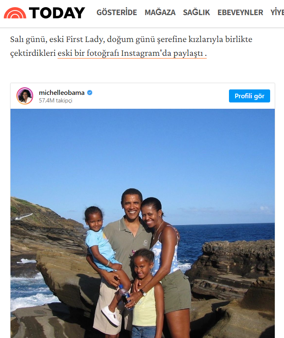Click the word 'paylaştı' in the underlined link
This screenshot has width=284, height=338.
pyautogui.click(x=188, y=53)
